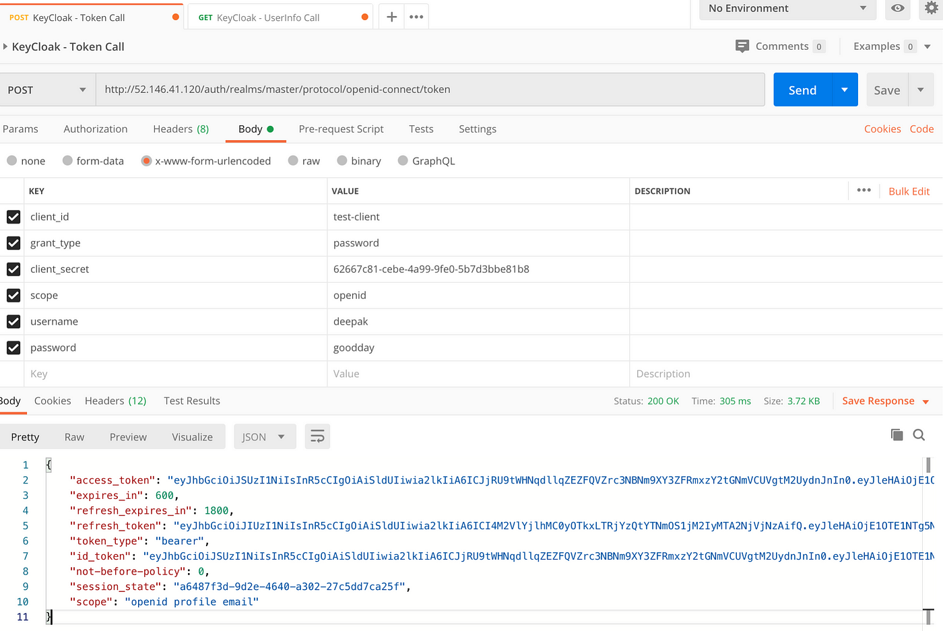Search the response with magnifier icon
The width and height of the screenshot is (943, 631).
(x=919, y=434)
